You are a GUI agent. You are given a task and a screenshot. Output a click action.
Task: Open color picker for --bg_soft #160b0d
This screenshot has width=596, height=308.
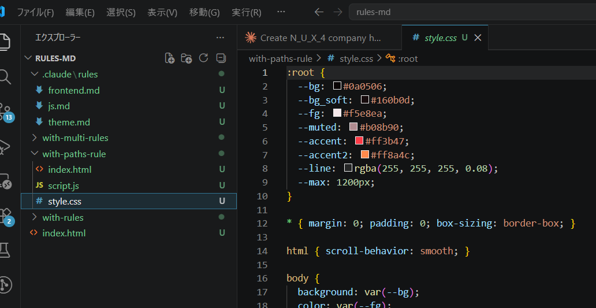(x=364, y=99)
